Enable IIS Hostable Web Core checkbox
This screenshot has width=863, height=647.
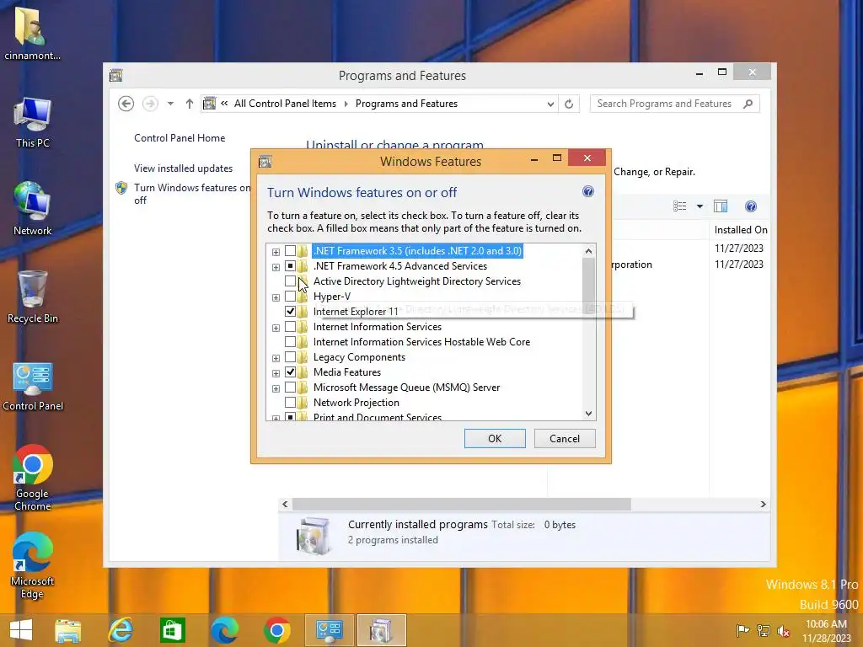pos(290,342)
